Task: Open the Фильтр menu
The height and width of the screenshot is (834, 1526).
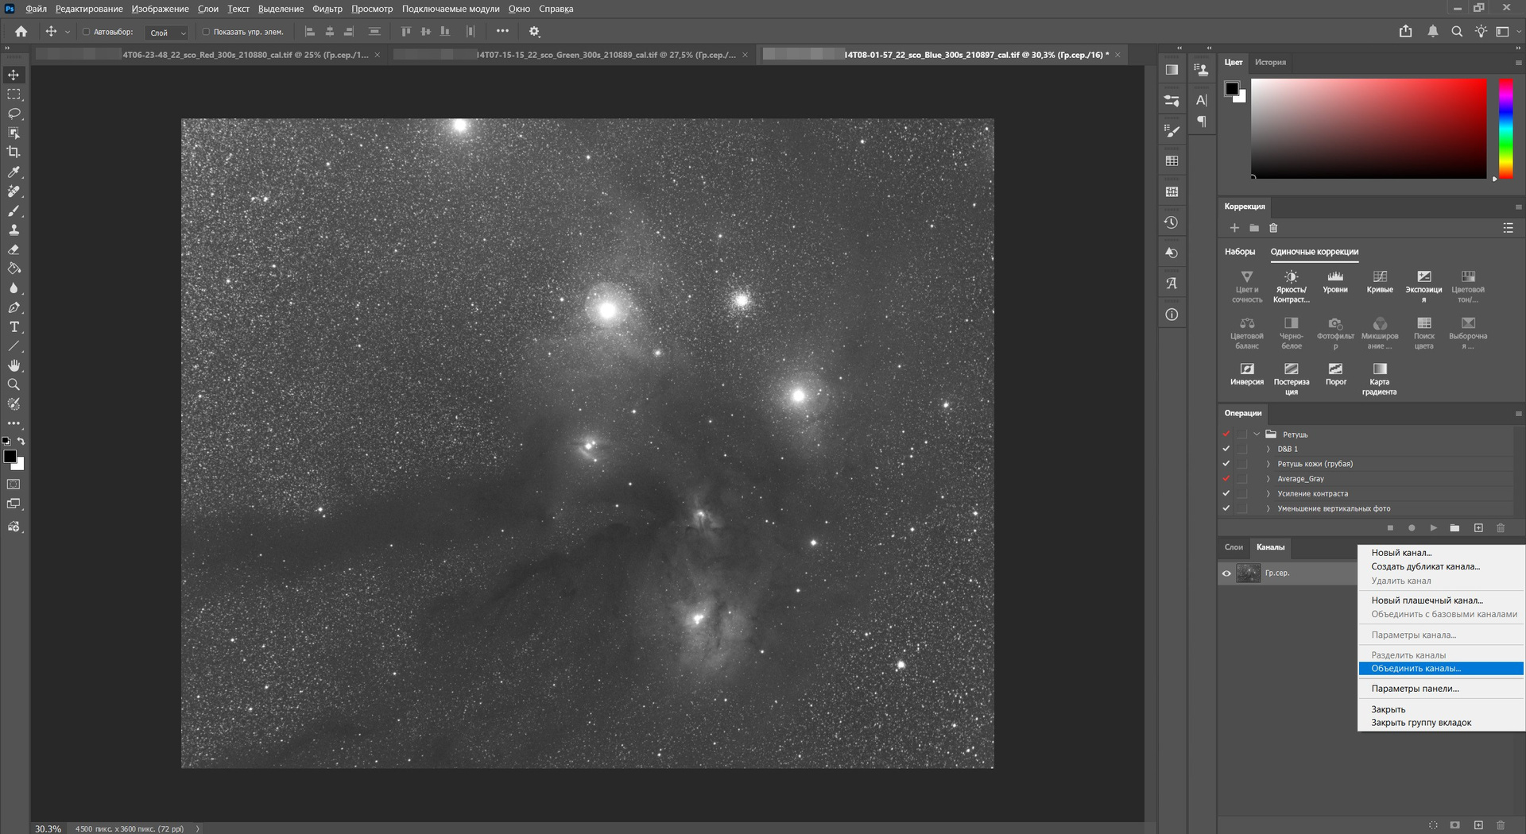Action: tap(327, 9)
